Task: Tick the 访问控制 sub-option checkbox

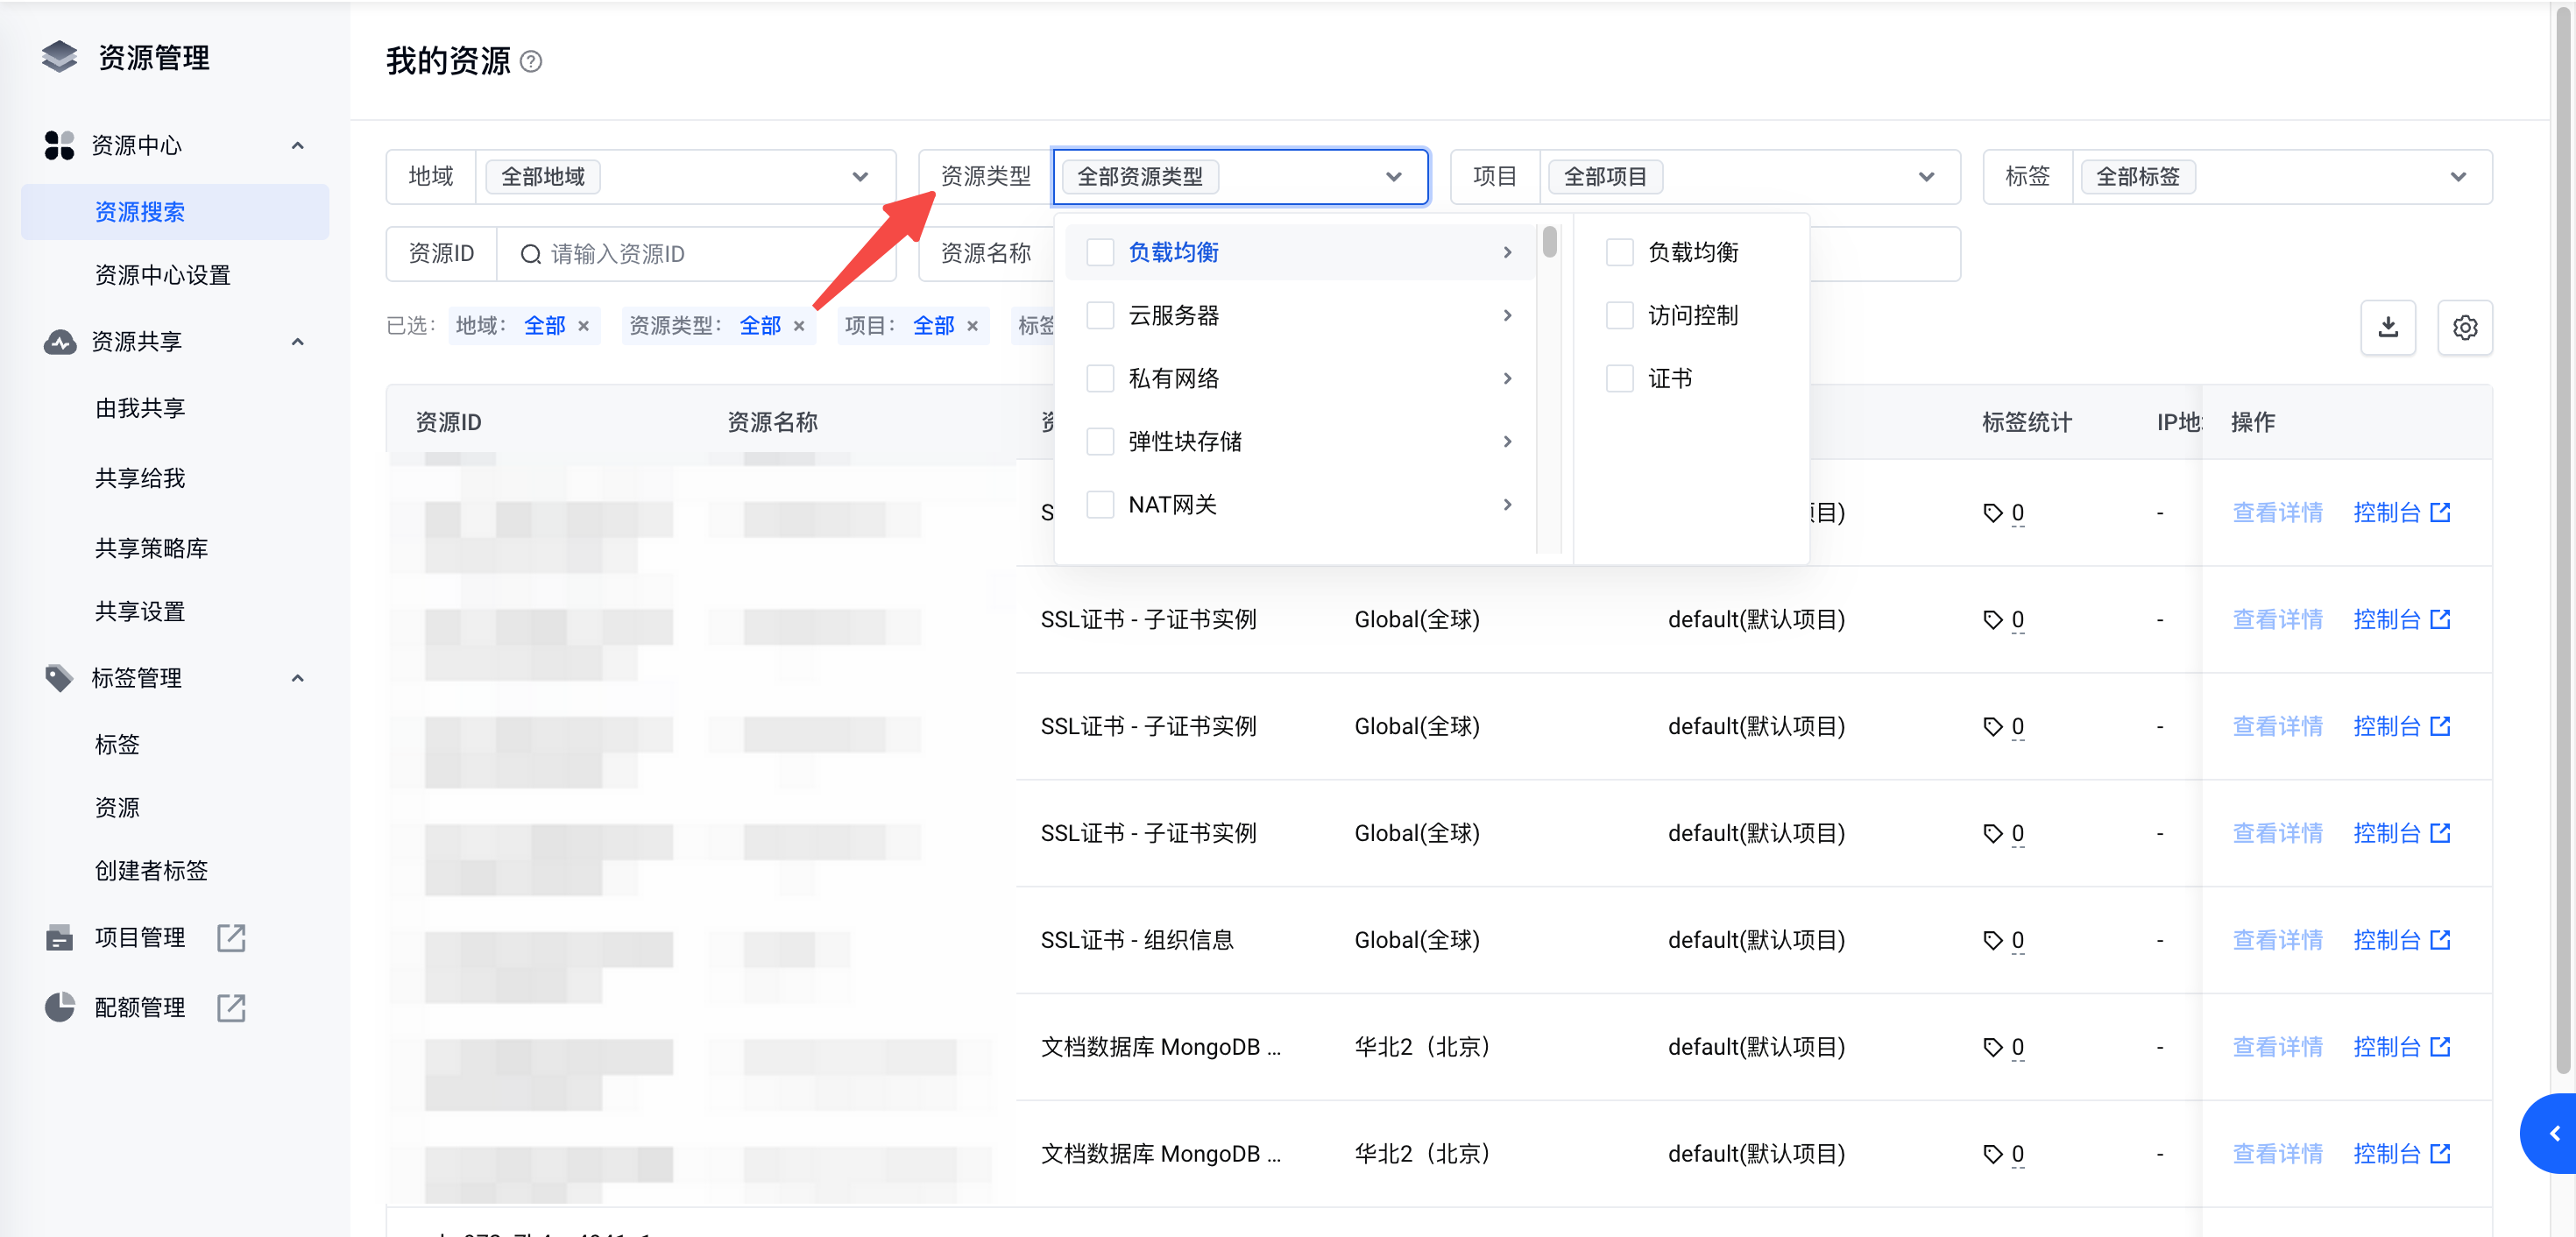Action: [1619, 315]
